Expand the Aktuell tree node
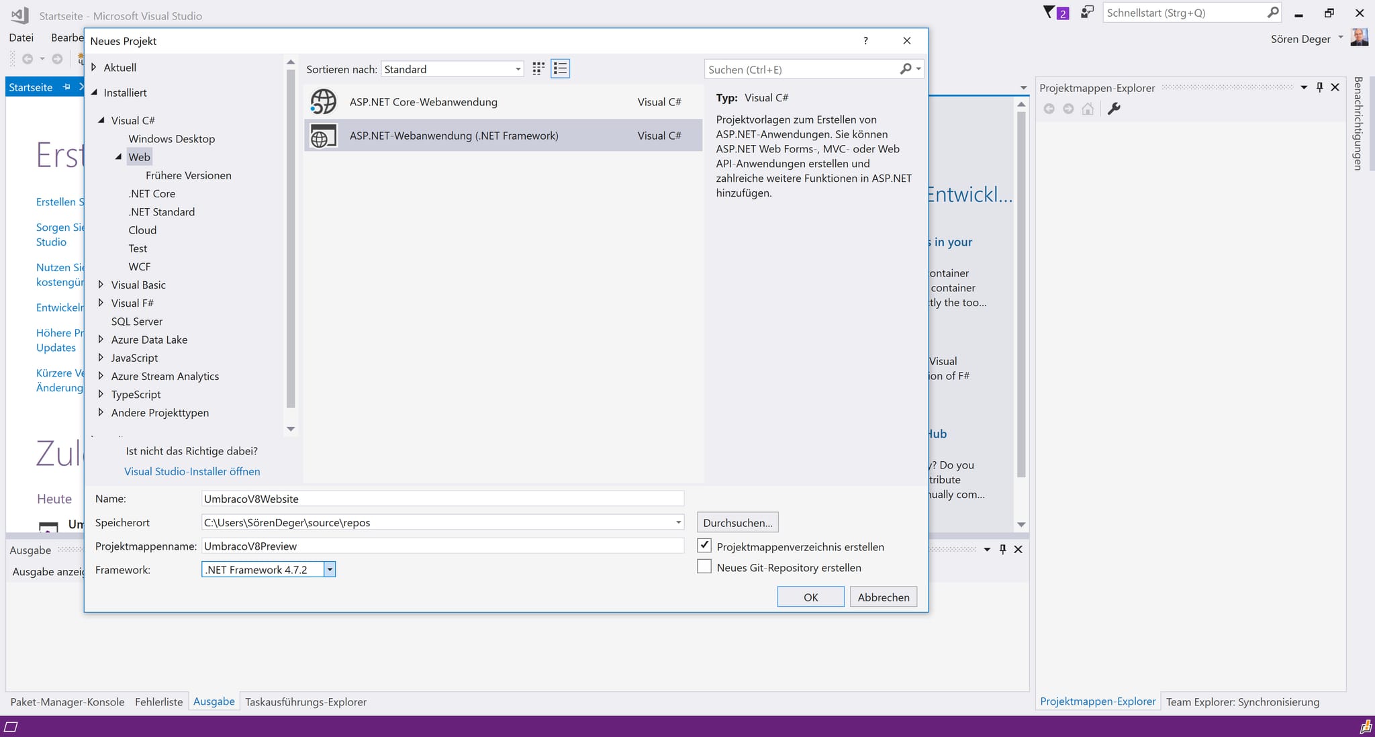Screen dimensions: 1375x737 click(94, 67)
